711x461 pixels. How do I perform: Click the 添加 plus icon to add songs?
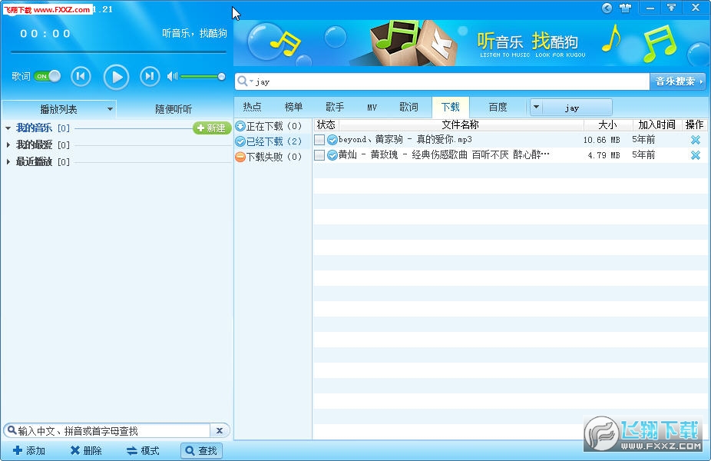click(x=18, y=451)
